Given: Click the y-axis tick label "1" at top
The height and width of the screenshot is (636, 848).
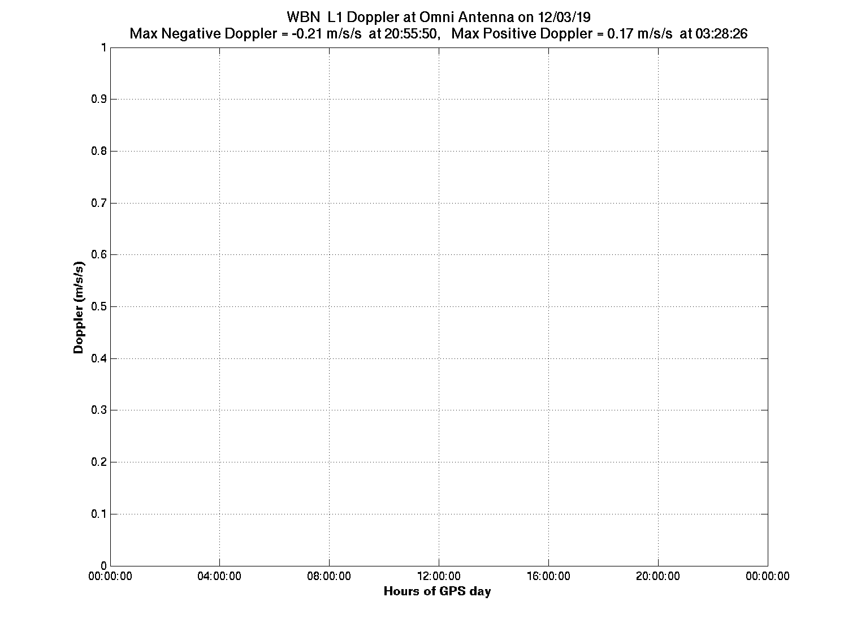Looking at the screenshot, I should [x=103, y=47].
